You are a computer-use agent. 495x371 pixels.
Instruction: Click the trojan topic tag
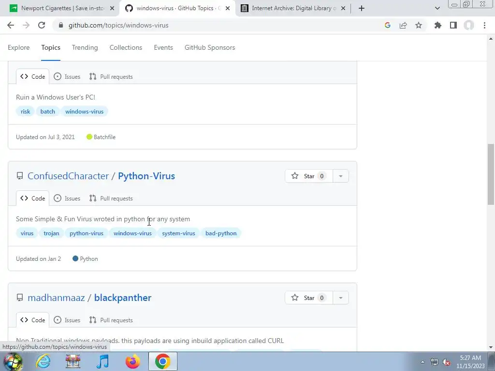[x=51, y=233]
